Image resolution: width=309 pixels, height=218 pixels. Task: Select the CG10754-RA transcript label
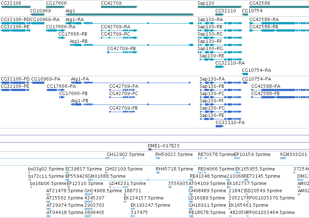257,70
